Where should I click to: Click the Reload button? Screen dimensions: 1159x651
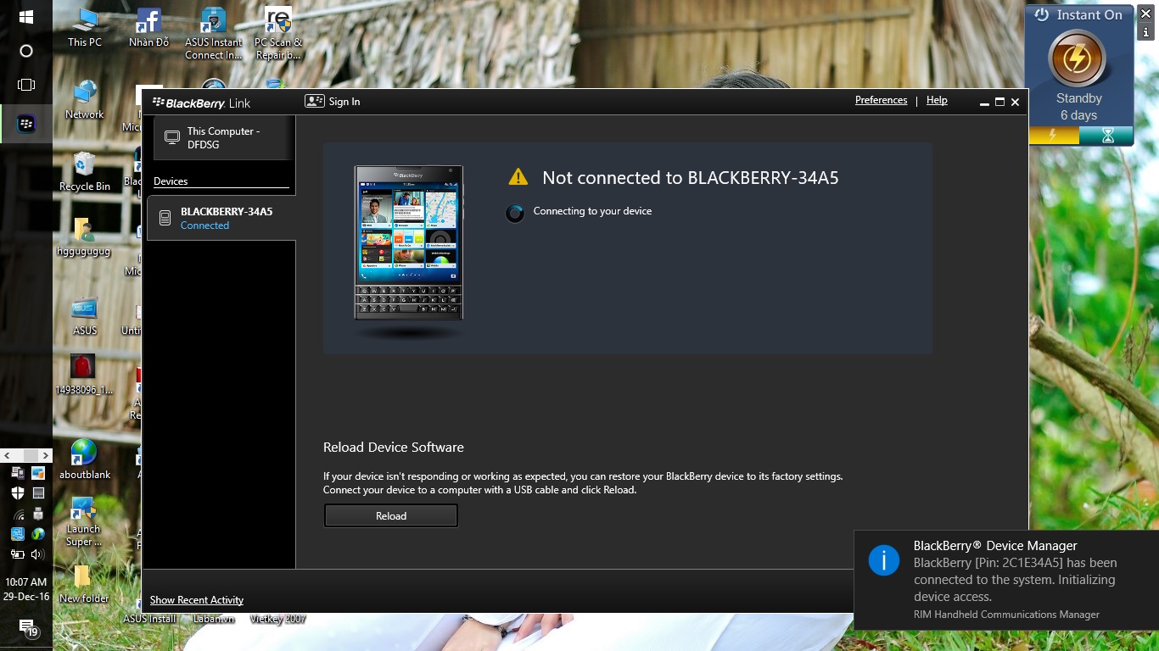pos(391,515)
